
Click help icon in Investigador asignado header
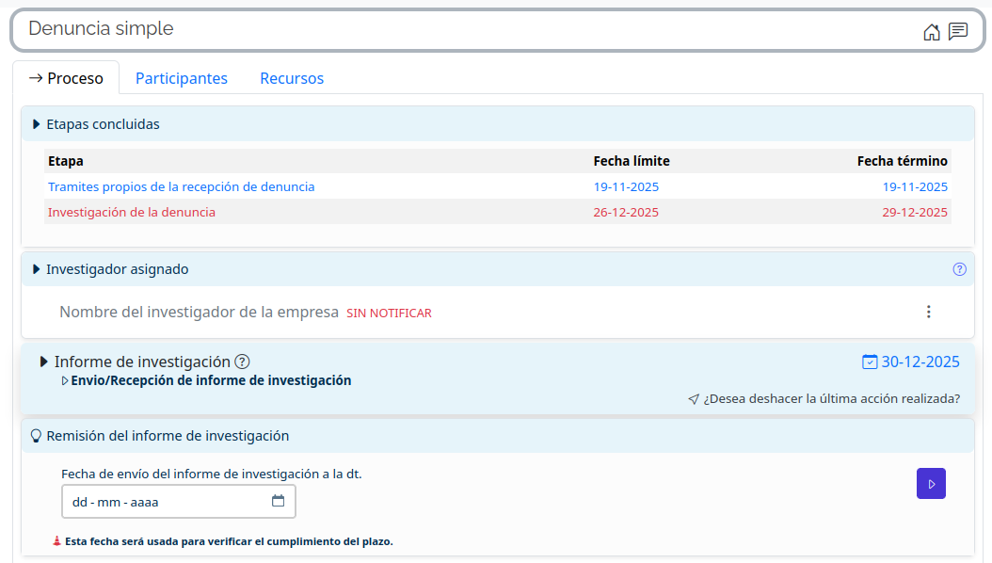click(x=959, y=269)
